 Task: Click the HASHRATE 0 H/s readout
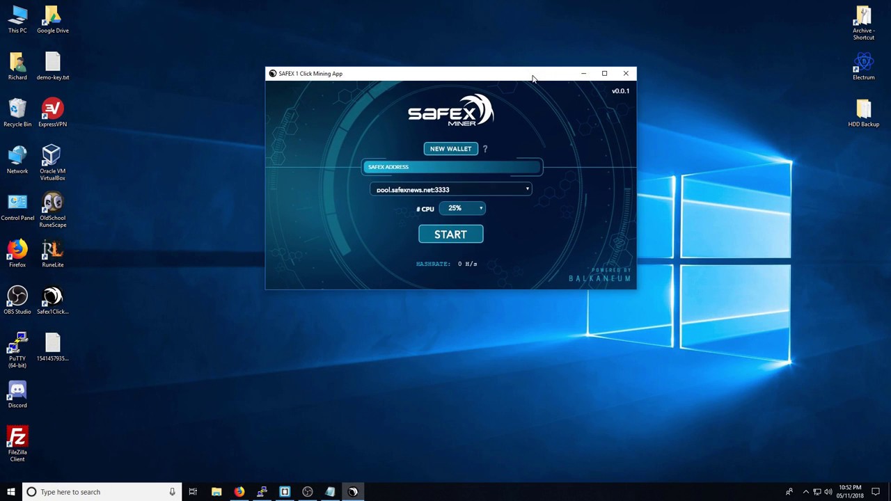[446, 264]
